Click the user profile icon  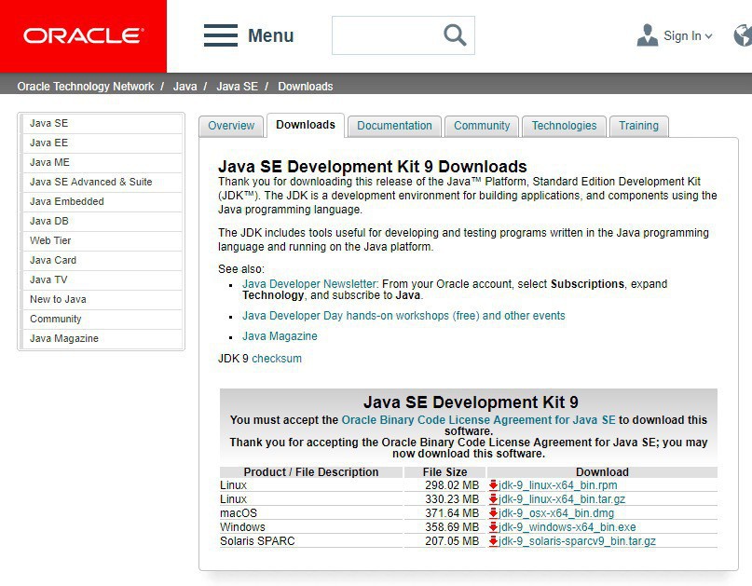click(647, 35)
